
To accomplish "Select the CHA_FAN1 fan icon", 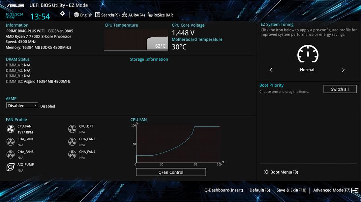I will (10, 142).
